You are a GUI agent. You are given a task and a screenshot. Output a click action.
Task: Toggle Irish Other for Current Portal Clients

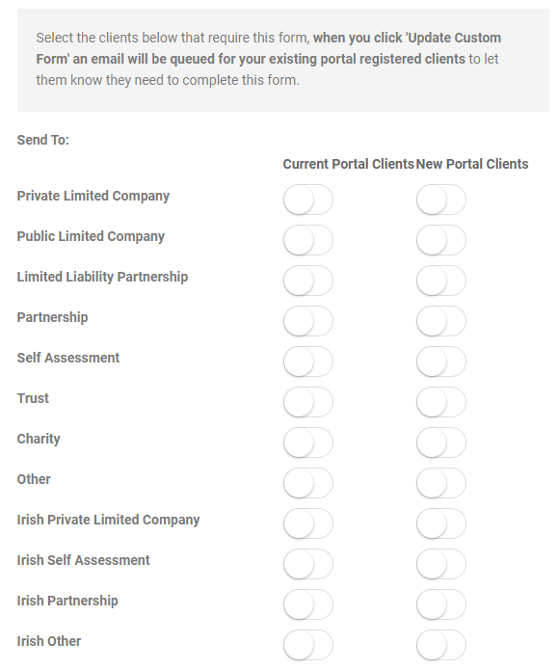point(308,645)
